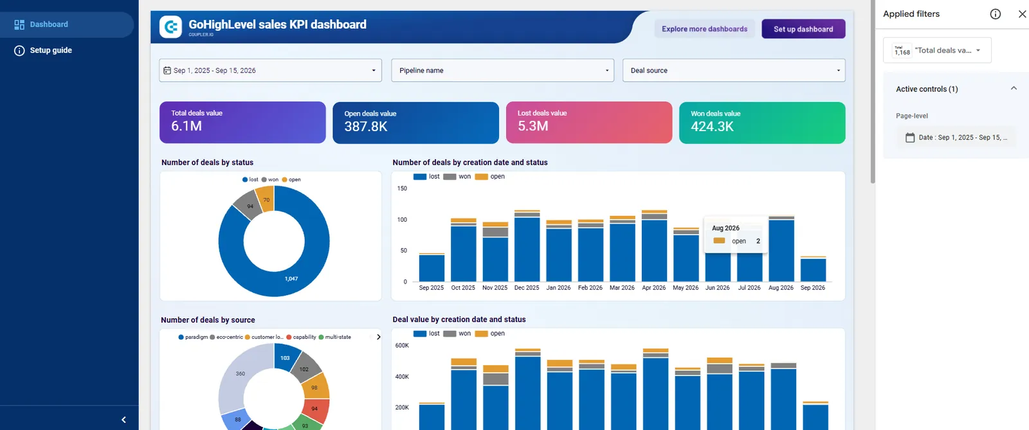
Task: Collapse the sidebar with the left chevron
Action: coord(123,420)
